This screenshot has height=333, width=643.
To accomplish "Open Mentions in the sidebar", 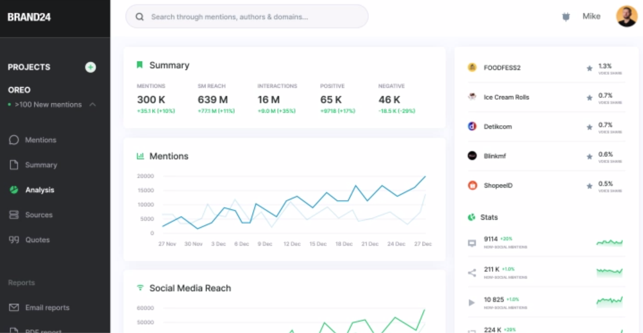I will 41,140.
